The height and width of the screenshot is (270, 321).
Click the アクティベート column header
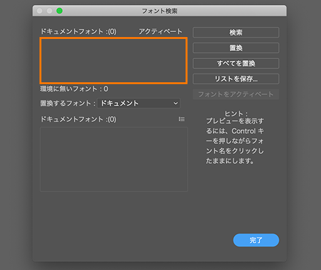click(x=160, y=31)
